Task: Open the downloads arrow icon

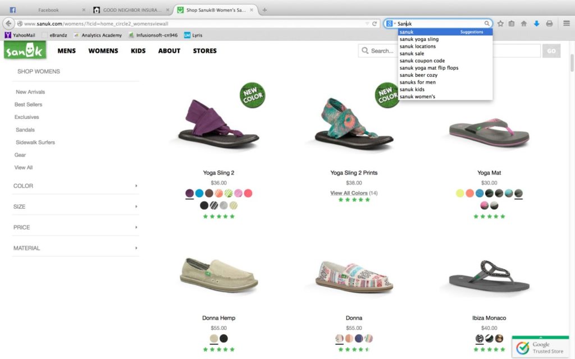Action: click(x=536, y=24)
